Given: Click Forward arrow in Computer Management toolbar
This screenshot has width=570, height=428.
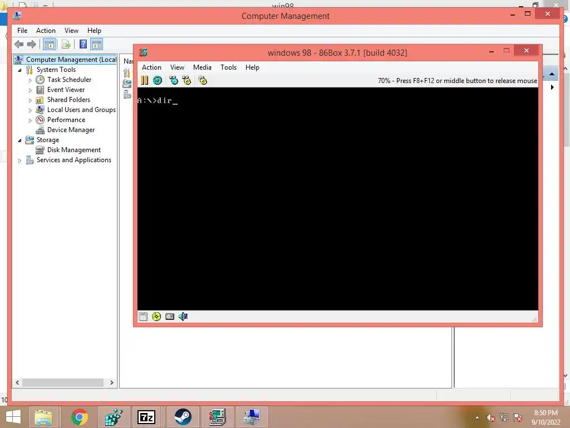Looking at the screenshot, I should [32, 45].
